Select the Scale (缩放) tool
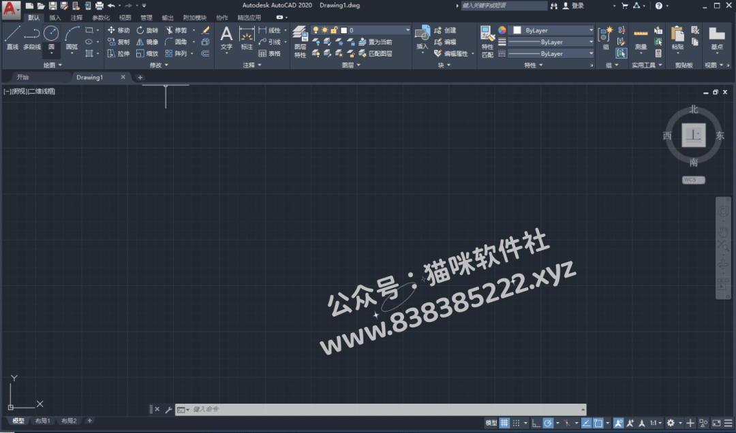 pyautogui.click(x=147, y=54)
